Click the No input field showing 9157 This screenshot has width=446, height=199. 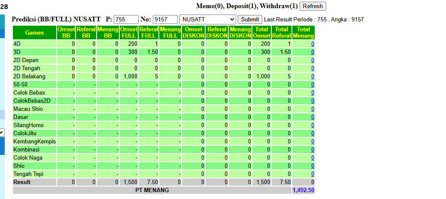(165, 20)
